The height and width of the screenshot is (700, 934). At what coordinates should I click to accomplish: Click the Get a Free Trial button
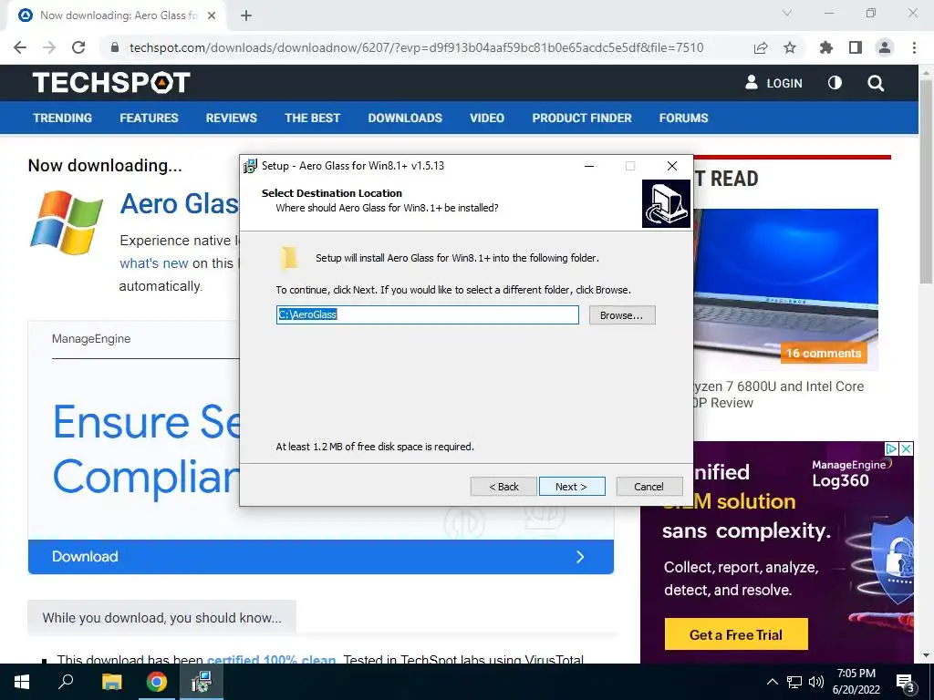(736, 634)
